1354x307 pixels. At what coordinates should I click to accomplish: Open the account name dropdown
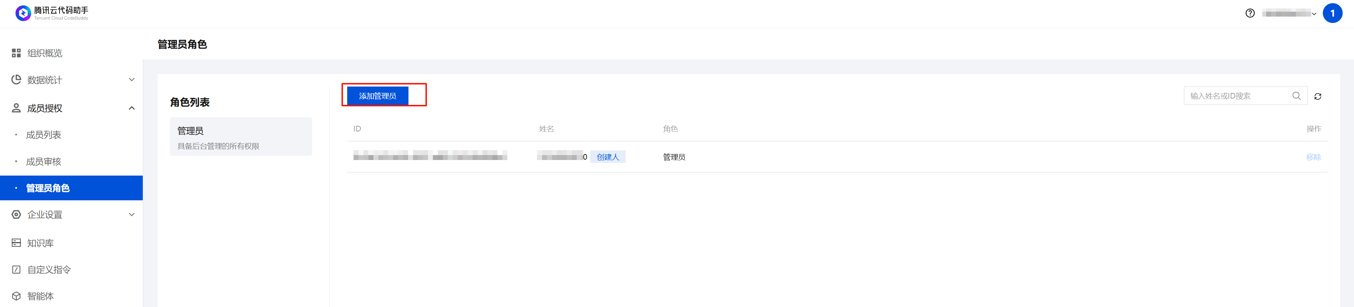pyautogui.click(x=1289, y=14)
